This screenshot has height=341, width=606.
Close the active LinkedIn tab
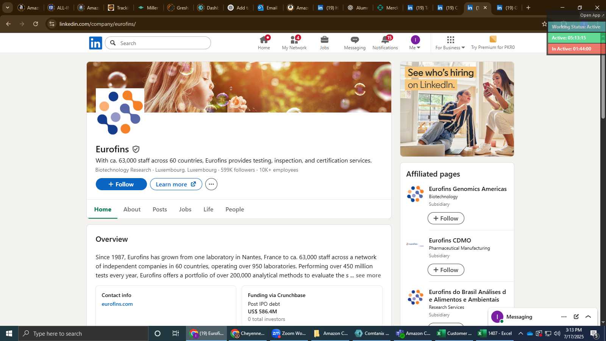click(x=485, y=8)
